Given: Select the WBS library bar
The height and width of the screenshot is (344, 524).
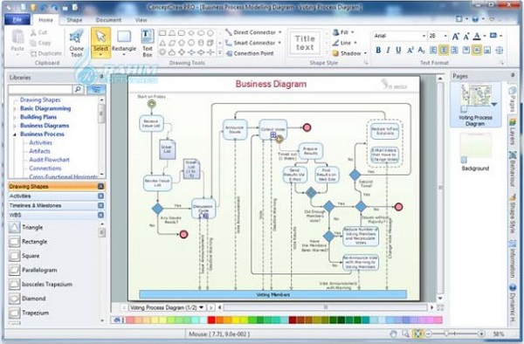Looking at the screenshot, I should coord(56,215).
